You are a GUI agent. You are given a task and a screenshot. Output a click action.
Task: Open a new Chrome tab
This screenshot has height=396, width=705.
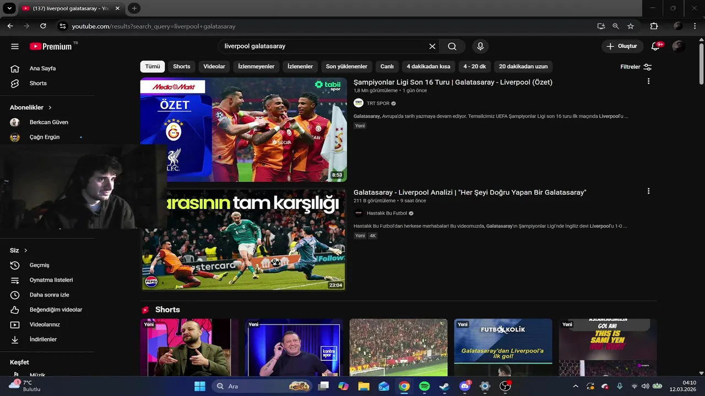pyautogui.click(x=134, y=8)
